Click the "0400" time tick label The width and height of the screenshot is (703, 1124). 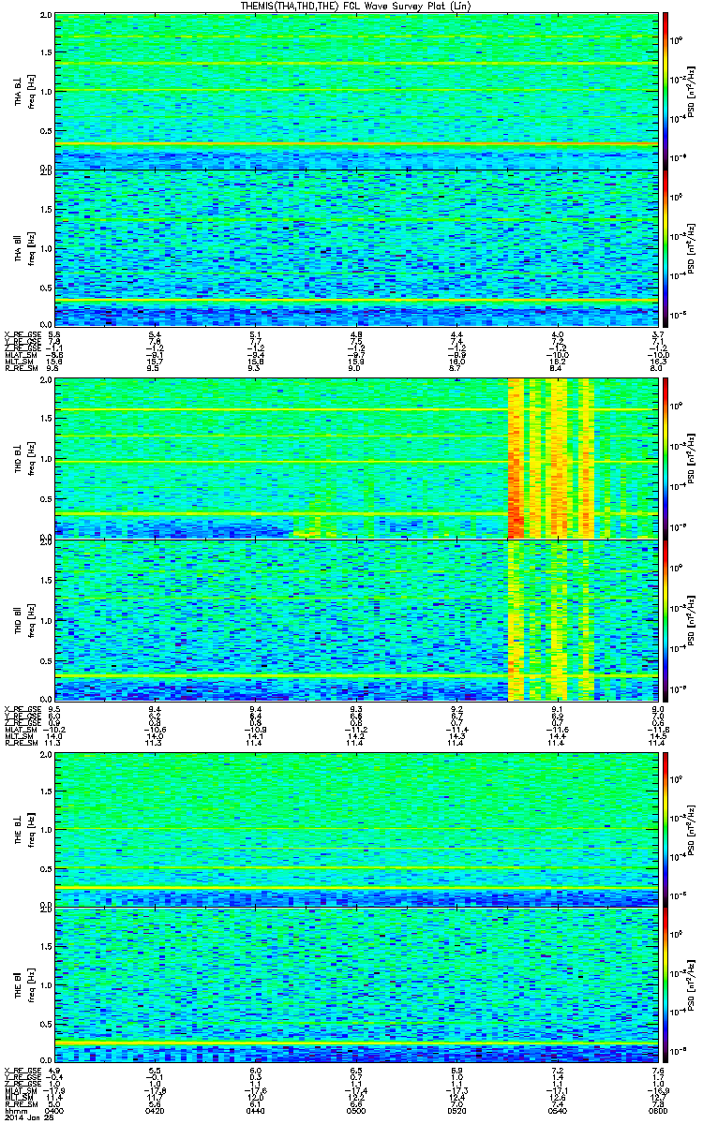point(54,1110)
